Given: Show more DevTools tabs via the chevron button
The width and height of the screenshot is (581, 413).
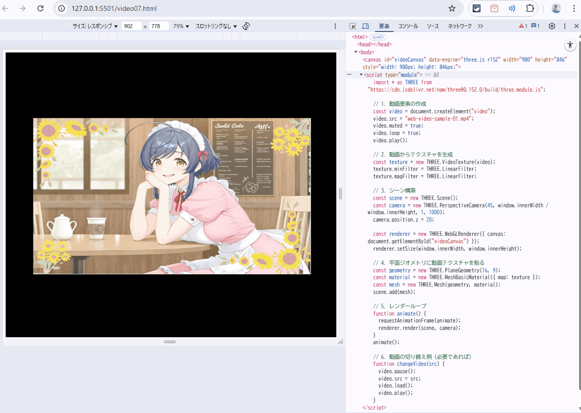Looking at the screenshot, I should (x=481, y=26).
